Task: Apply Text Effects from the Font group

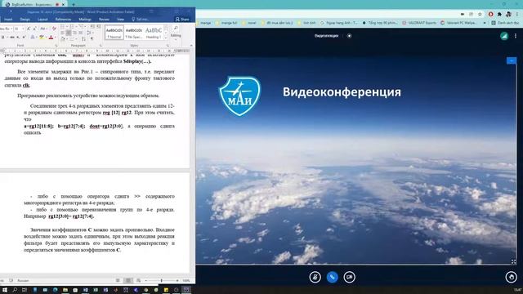Action: coord(33,37)
